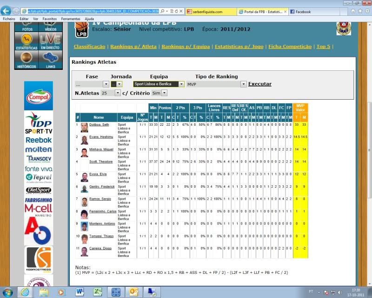Open the address bar dropdown arrow
Image resolution: width=372 pixels, height=298 pixels.
167,11
